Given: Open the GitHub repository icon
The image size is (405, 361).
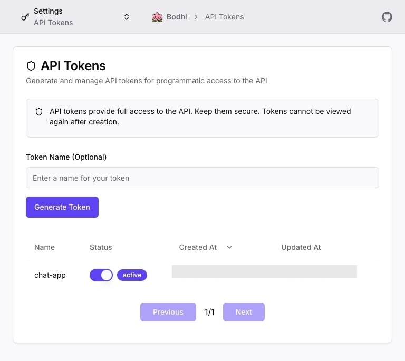Looking at the screenshot, I should pos(387,17).
